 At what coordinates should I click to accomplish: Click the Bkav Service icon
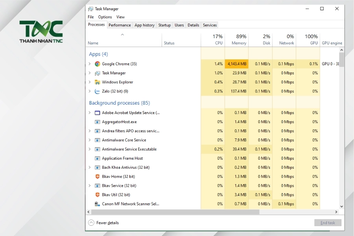(x=97, y=186)
